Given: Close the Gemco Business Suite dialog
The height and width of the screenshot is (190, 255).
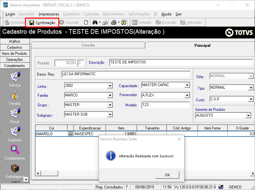Looking at the screenshot, I should point(179,139).
